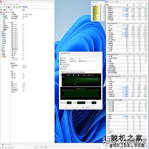Screen dimensions: 149x149
Task: Switch to Favorites tab in AIDA64 sidebar
Action: click(x=5, y=10)
